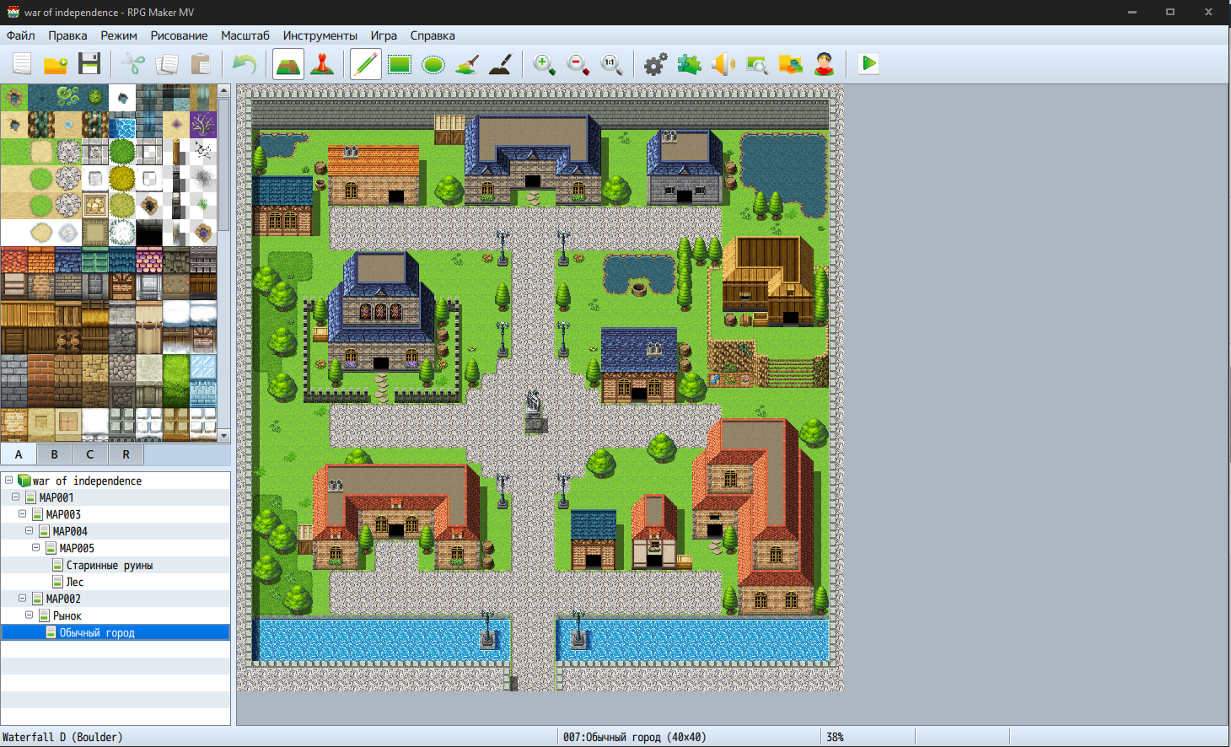Collapse the MAP001 tree node
1231x747 pixels.
[x=15, y=497]
